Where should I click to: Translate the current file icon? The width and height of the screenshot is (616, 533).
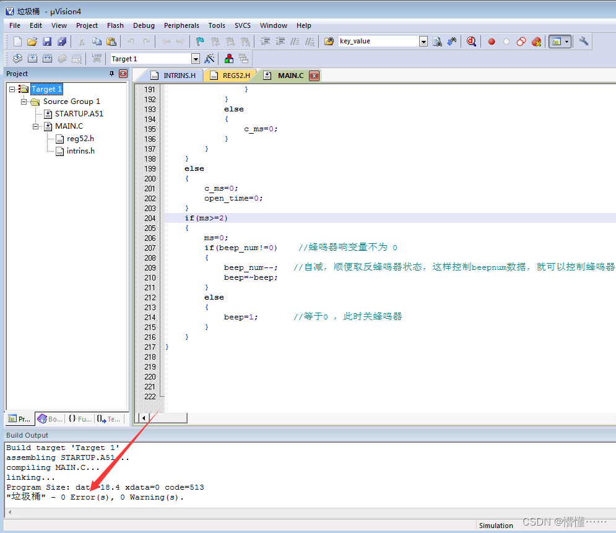(18, 59)
